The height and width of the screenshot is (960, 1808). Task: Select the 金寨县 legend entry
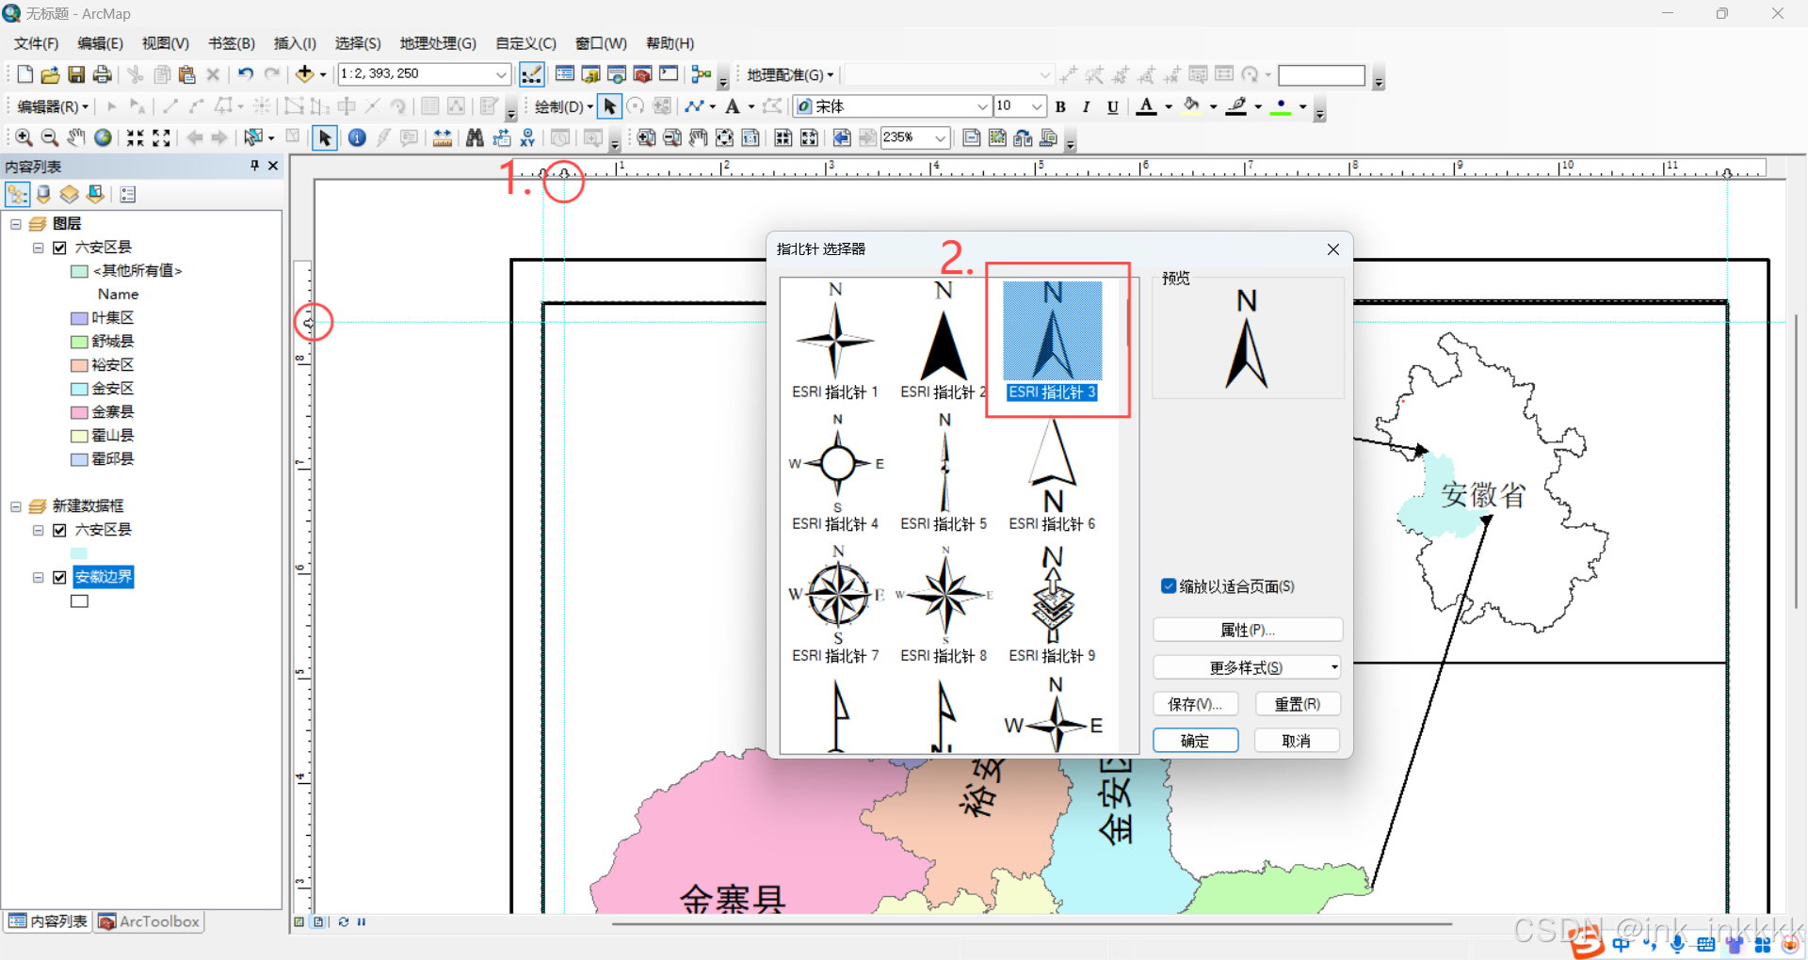tap(113, 412)
